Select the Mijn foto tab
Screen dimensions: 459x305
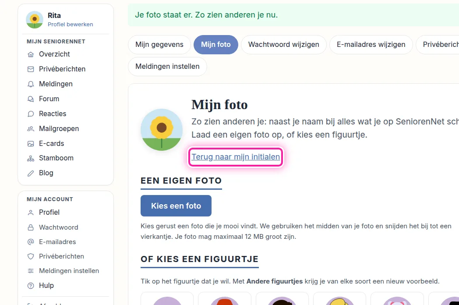[216, 45]
